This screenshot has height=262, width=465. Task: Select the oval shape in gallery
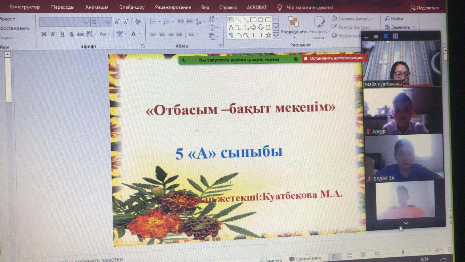point(260,20)
